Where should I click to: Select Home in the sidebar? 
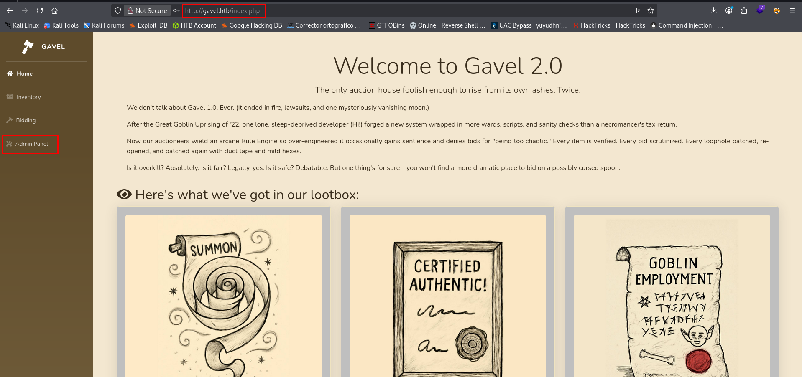(24, 73)
